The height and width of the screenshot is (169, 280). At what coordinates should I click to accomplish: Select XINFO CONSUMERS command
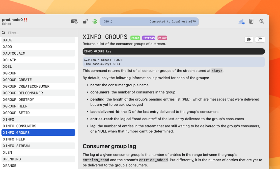20,126
